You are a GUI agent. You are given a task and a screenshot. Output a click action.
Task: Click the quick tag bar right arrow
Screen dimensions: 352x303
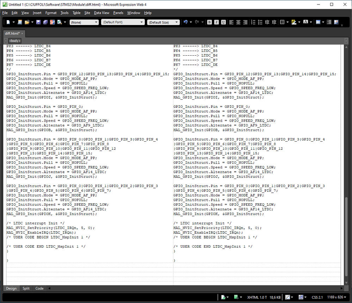tap(346, 41)
